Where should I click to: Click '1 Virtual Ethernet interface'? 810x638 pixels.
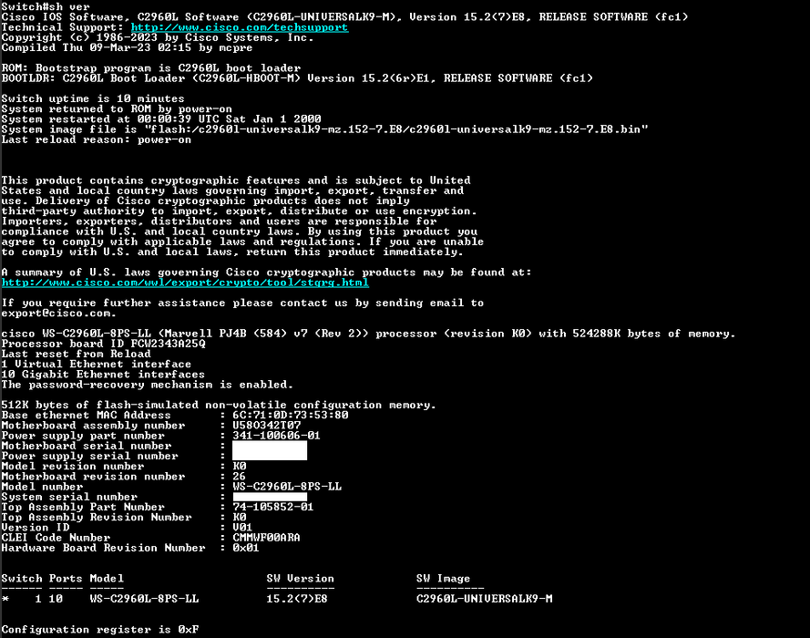tap(96, 365)
